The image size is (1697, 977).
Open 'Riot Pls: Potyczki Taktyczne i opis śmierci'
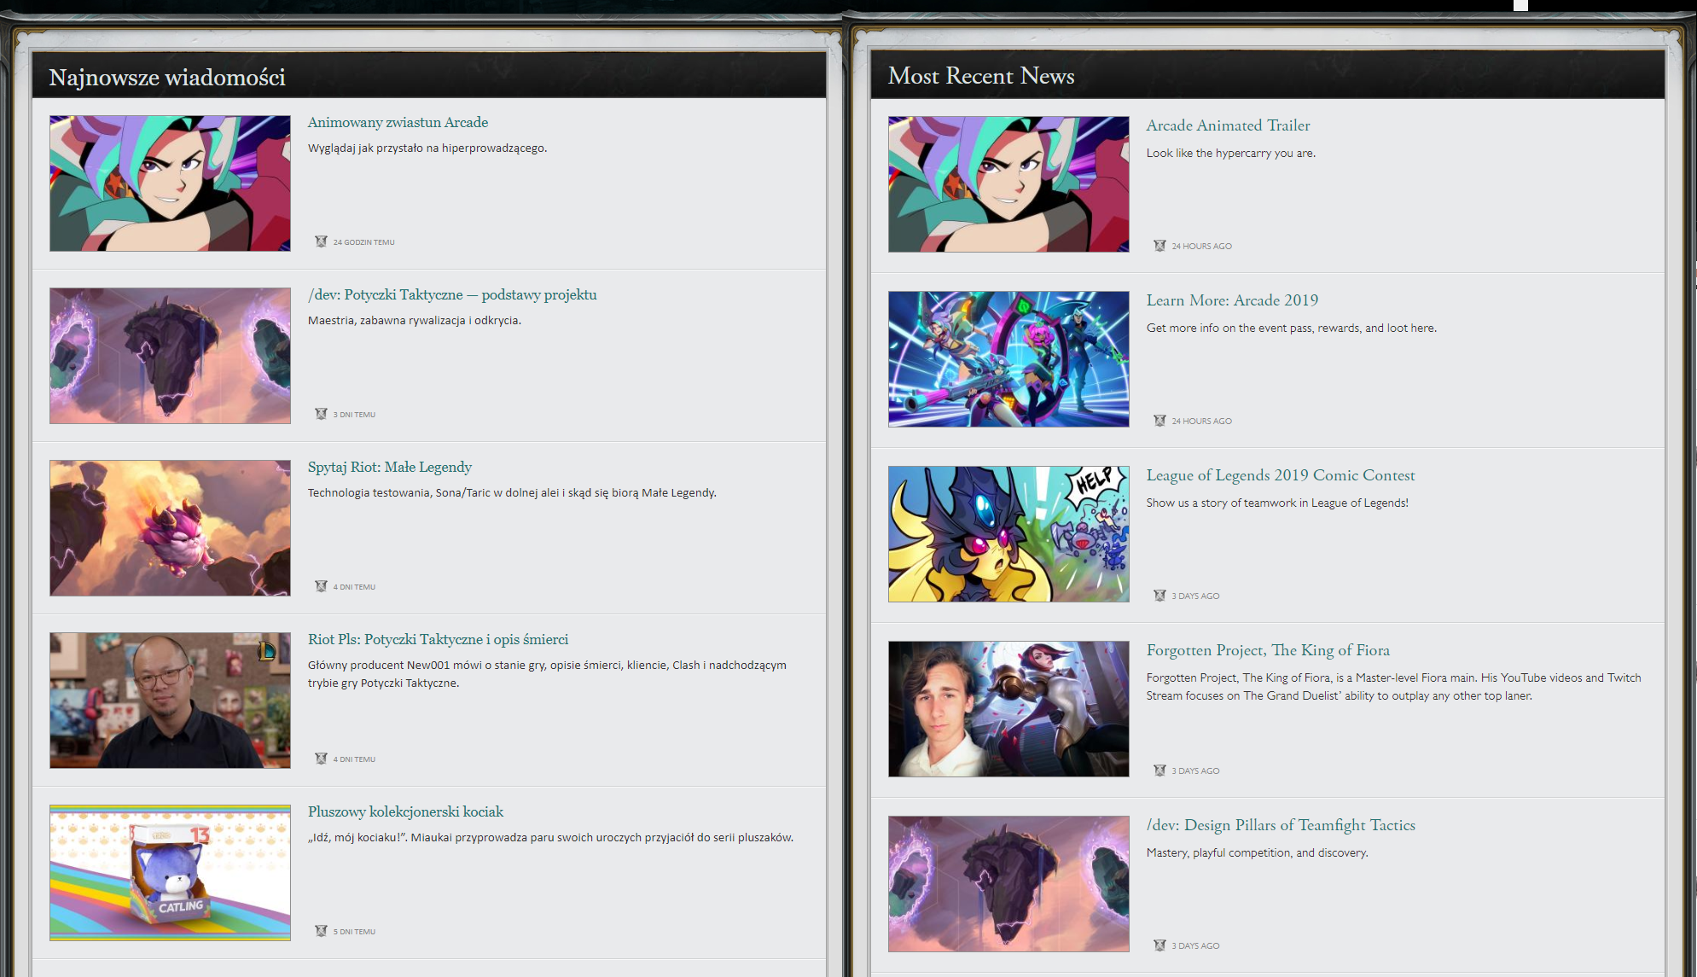click(438, 639)
